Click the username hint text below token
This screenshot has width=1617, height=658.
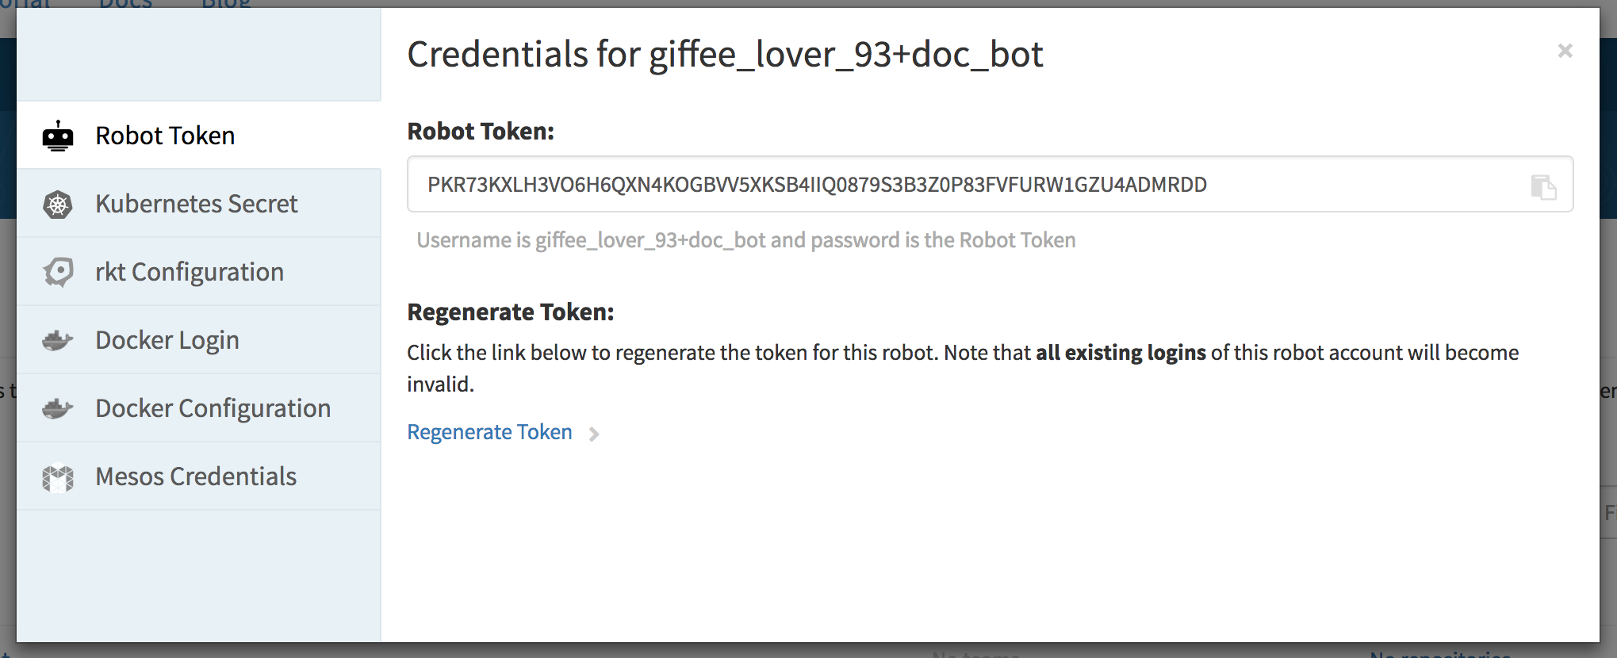745,240
